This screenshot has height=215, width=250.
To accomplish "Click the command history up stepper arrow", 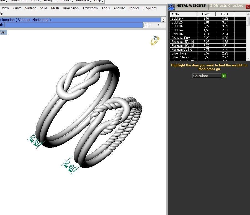I will (145, 24).
